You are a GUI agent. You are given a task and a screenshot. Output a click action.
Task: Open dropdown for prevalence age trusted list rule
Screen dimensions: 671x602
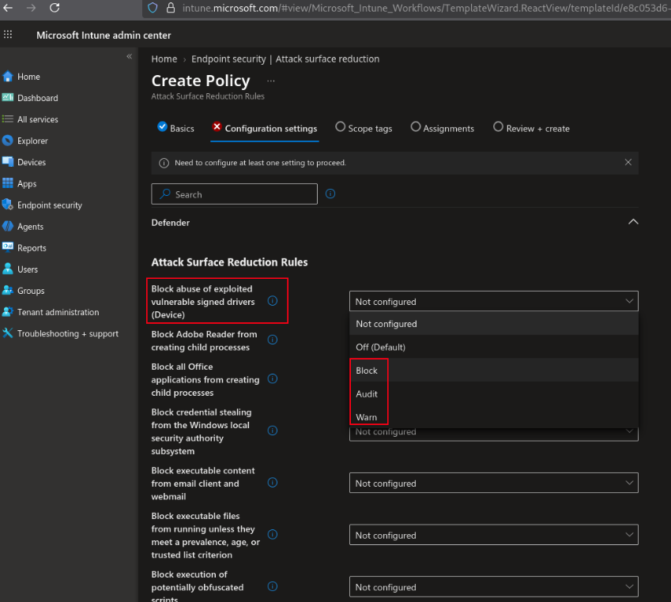pos(493,535)
